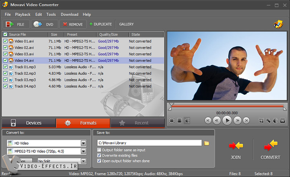The height and width of the screenshot is (177, 290).
Task: Click the JOIN arrows icon
Action: 236,146
